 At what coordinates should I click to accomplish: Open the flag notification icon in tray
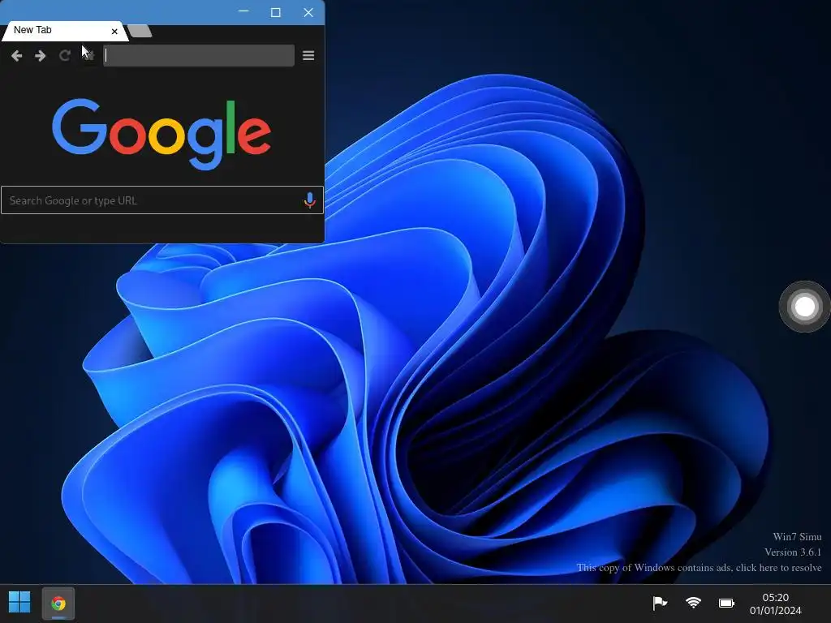(x=660, y=603)
